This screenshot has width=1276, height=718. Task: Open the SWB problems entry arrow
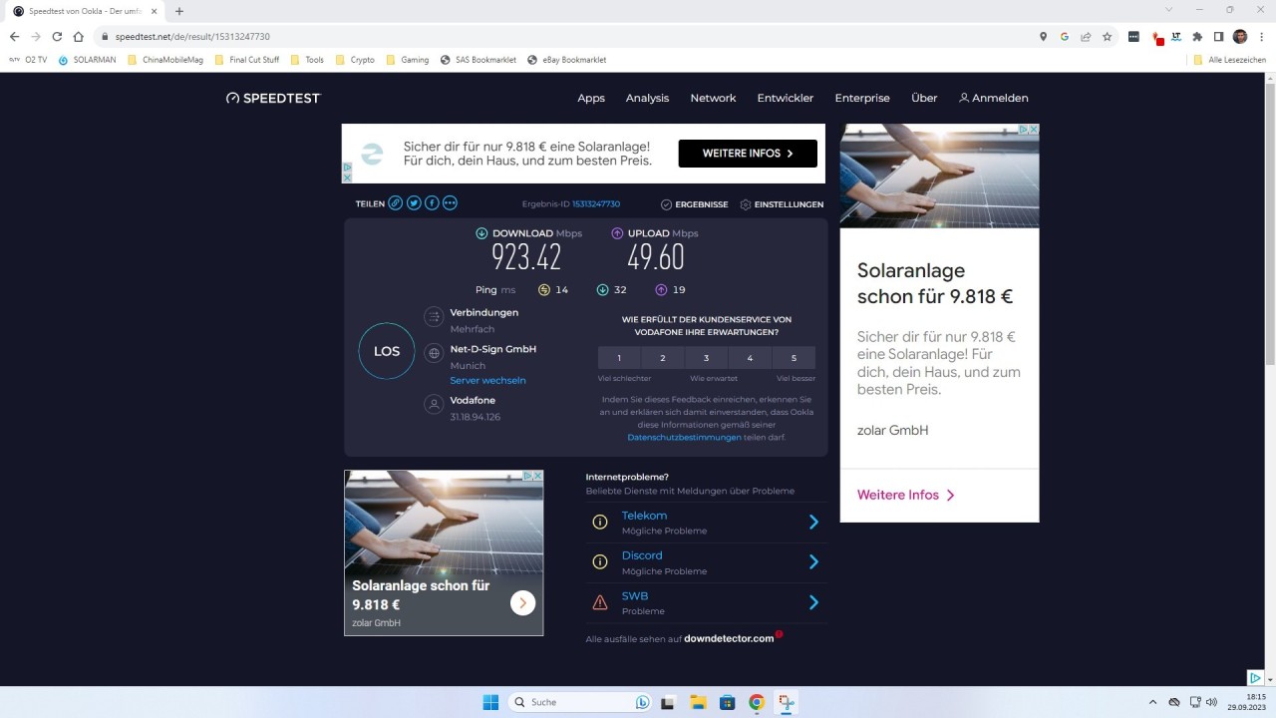(813, 602)
